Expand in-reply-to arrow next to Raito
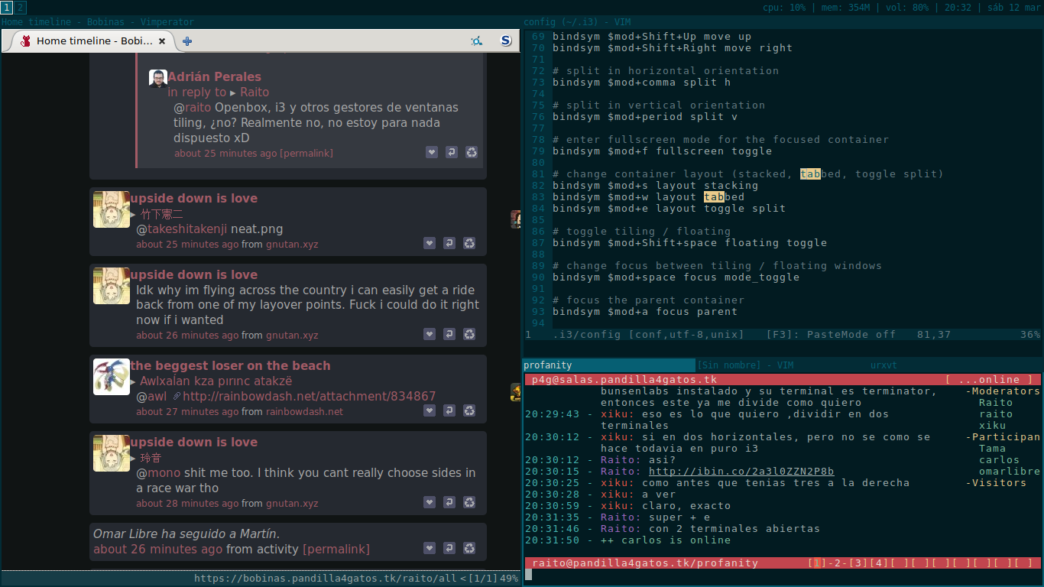The width and height of the screenshot is (1044, 587). 233,92
